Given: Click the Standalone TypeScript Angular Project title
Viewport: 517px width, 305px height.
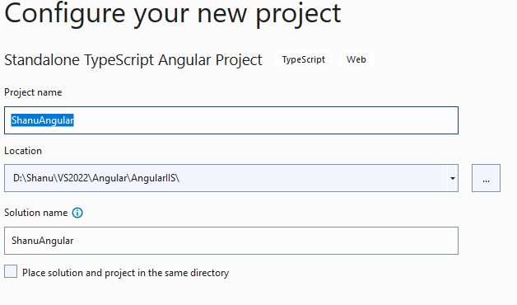Looking at the screenshot, I should (x=133, y=60).
